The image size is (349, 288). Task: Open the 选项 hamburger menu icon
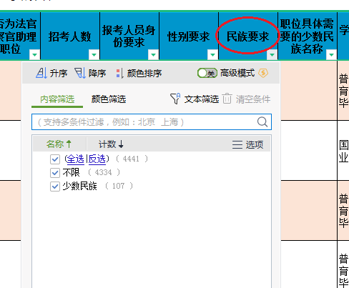(237, 144)
